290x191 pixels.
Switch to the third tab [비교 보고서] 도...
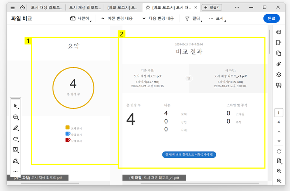123,8
